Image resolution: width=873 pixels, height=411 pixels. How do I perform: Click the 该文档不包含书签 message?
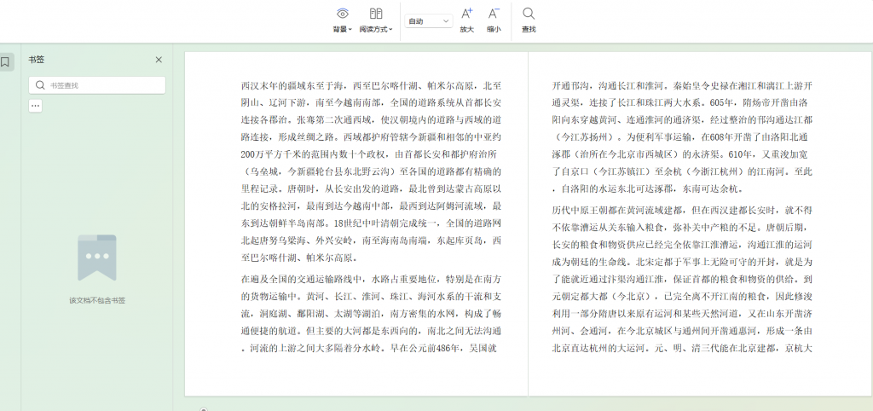97,300
